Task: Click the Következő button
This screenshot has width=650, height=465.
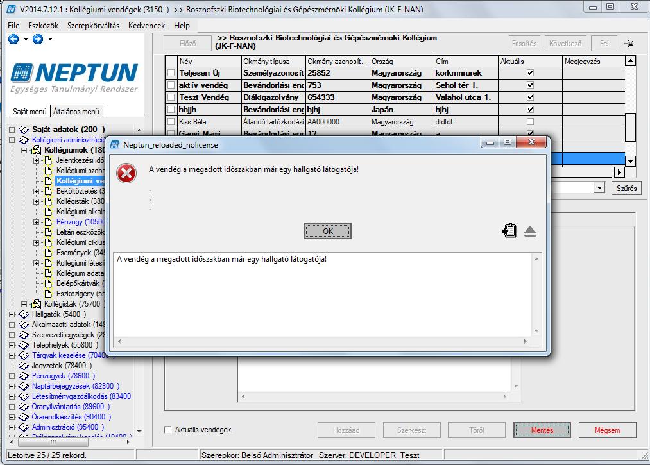Action: (565, 44)
